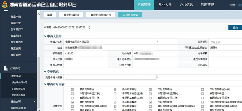242x111 pixels.
Task: Click the 申请人名称 field with 湘潭汽车运输有限公司
Action: [x=121, y=42]
